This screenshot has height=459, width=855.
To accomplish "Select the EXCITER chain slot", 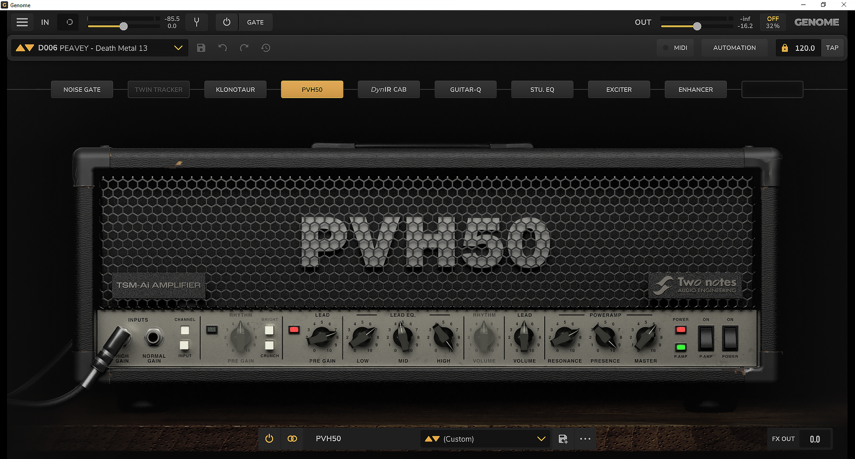I will (x=619, y=90).
